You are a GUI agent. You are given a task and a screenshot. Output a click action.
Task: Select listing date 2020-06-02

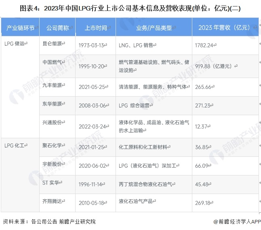click(93, 166)
